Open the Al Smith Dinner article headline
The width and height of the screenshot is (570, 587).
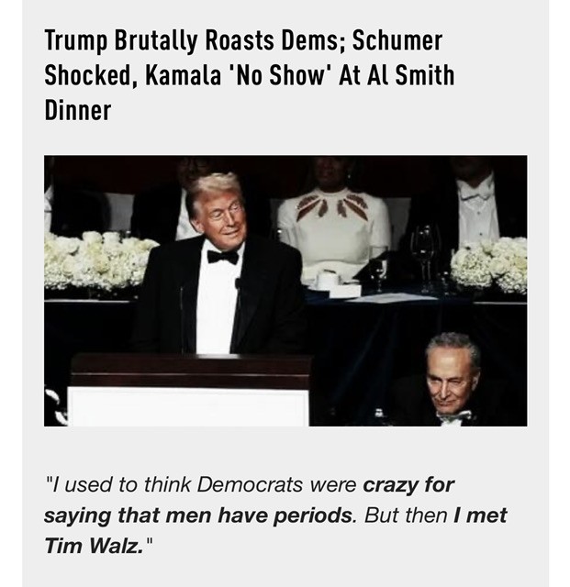point(250,75)
